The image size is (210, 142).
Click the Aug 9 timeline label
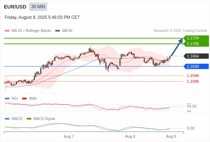click(x=171, y=137)
